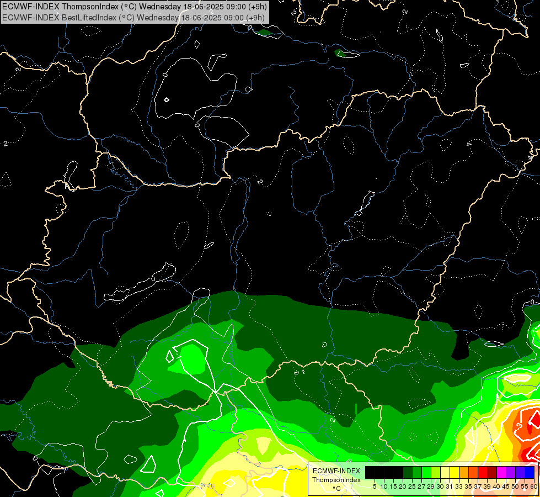Click the legend scale value 60
This screenshot has width=540, height=497.
point(534,487)
